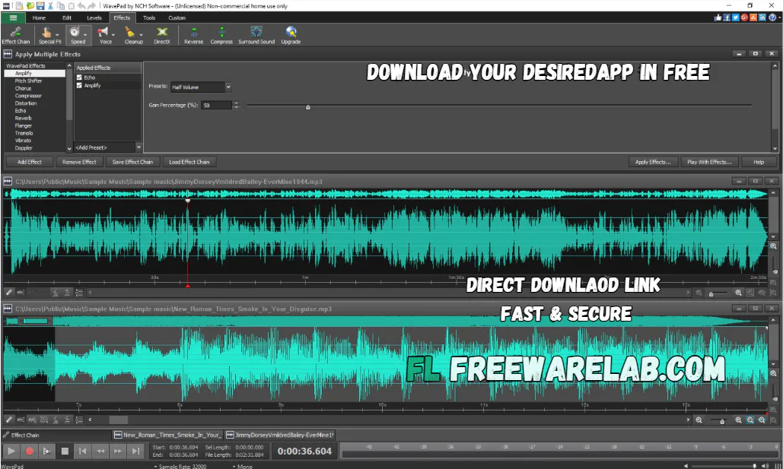
Task: Open the Presets Half Volume dropdown
Action: click(x=201, y=87)
